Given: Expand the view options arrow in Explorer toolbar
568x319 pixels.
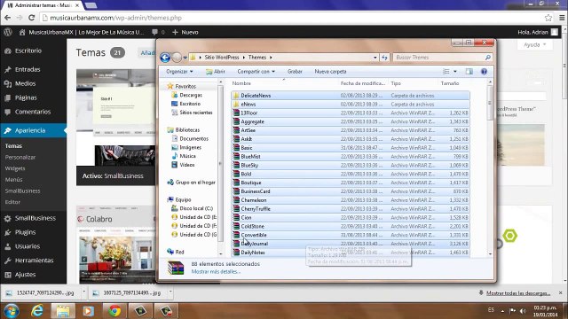Looking at the screenshot, I should pos(455,72).
